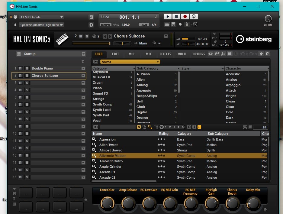
Task: Adjust the Delay Mix knob
Action: point(253,203)
